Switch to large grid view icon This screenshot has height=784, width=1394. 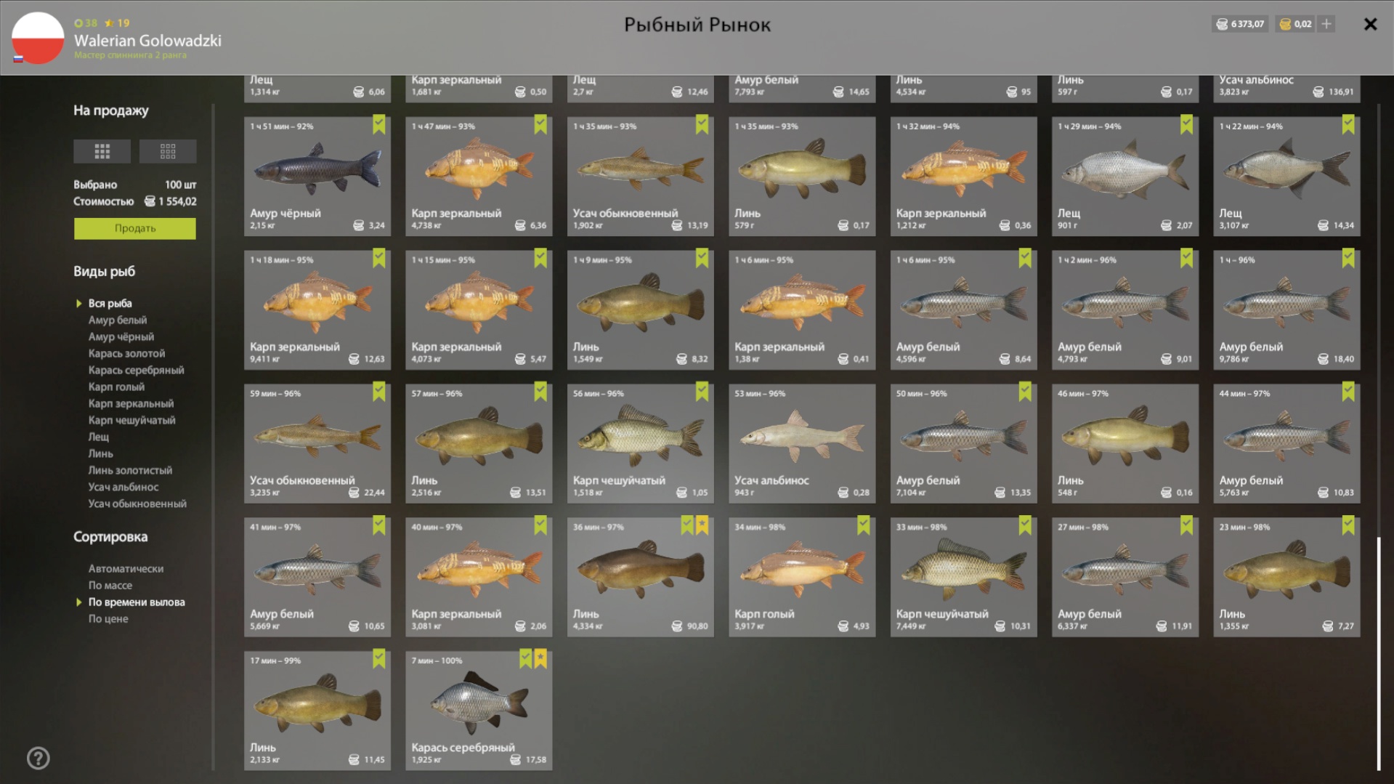click(102, 151)
